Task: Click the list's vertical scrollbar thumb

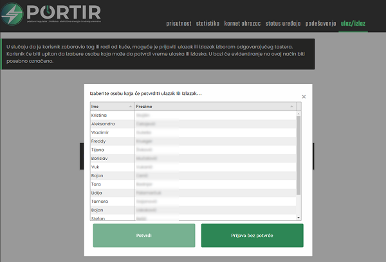Action: [x=299, y=154]
